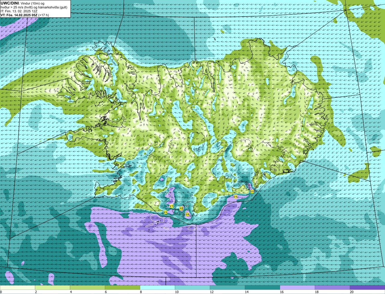Click the 4–6 m/s green legend swatch
The image size is (385, 294).
click(x=88, y=287)
